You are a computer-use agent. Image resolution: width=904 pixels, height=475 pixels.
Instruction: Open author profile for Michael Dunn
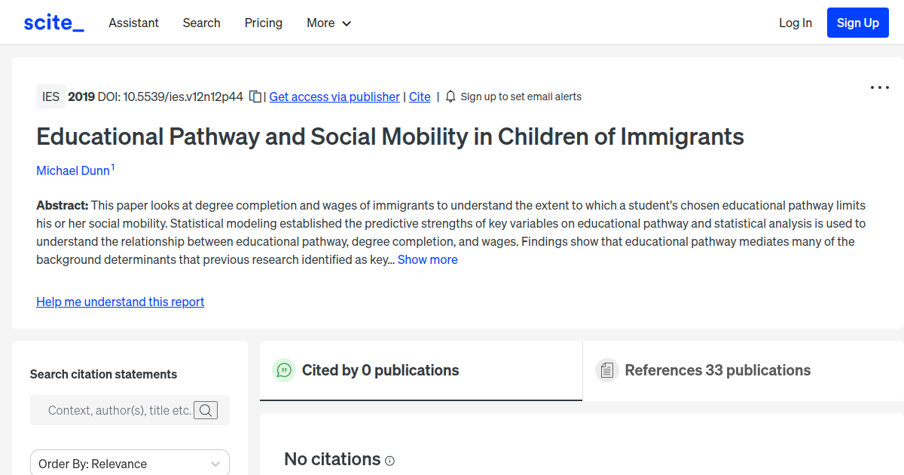[72, 170]
